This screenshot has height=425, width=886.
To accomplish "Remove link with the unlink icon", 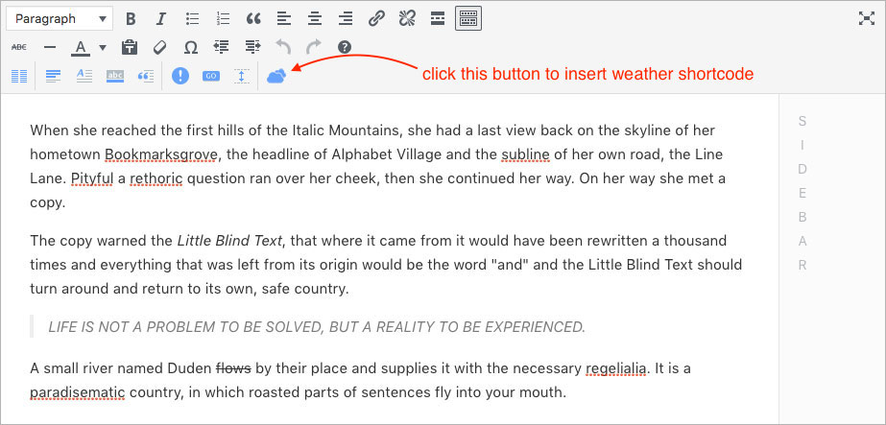I will click(x=407, y=18).
